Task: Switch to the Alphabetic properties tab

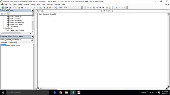Action: coord(4,42)
